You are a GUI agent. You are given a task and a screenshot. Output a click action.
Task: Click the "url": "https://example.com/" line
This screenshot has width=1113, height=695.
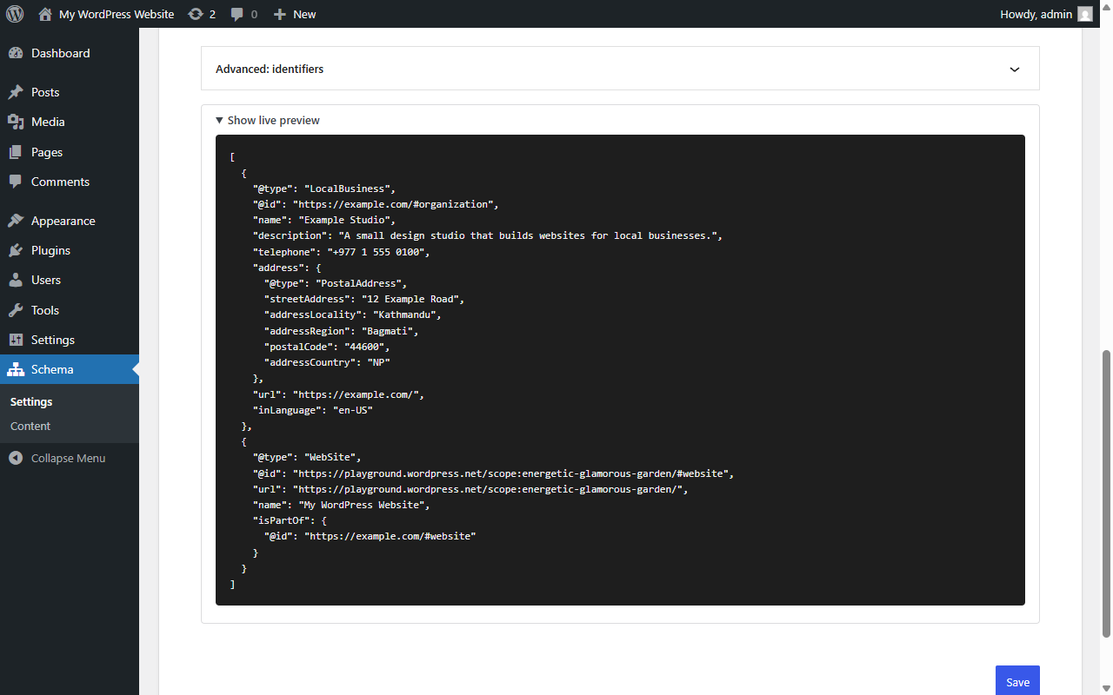pos(338,394)
